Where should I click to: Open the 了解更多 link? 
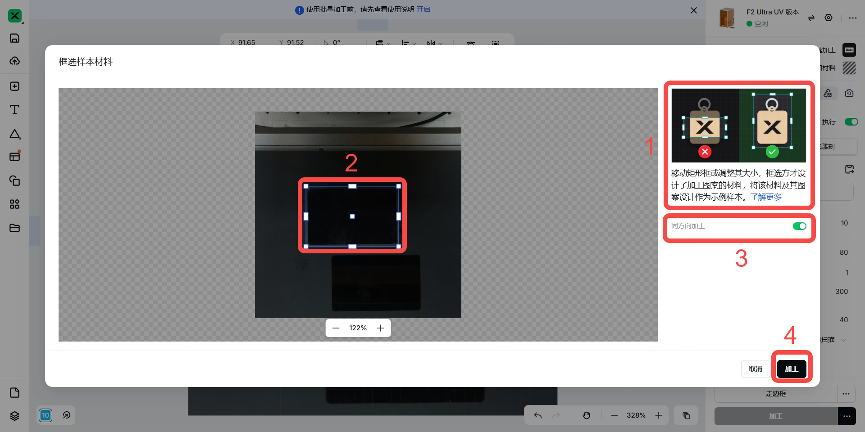click(x=766, y=197)
